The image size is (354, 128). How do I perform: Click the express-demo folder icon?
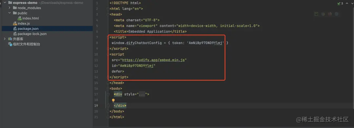[10, 3]
